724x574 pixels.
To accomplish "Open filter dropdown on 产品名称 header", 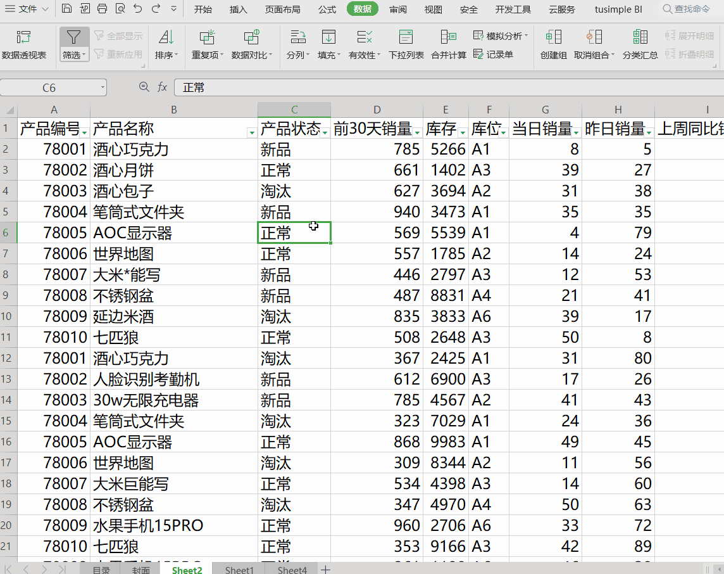I will coord(252,132).
